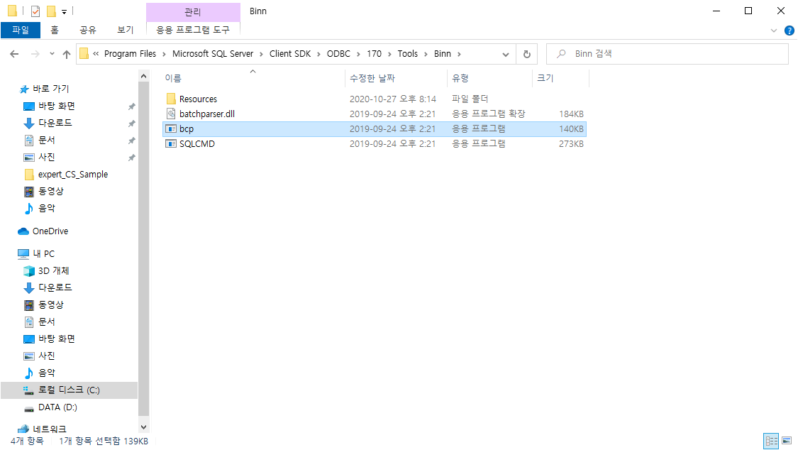Screen dimensions: 798x450
Task: Sort by the 크기 column header
Action: (545, 78)
